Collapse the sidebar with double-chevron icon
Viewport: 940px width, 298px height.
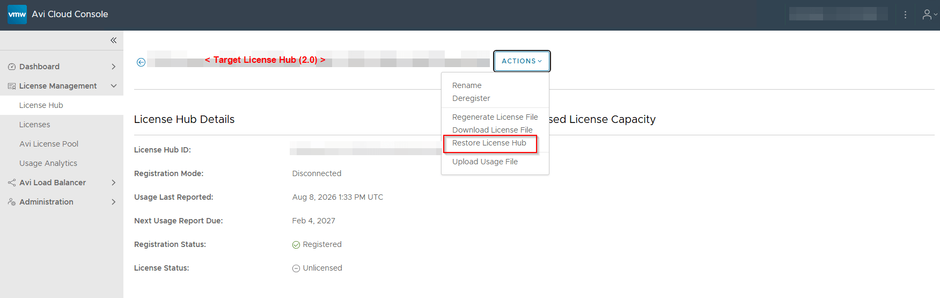tap(113, 40)
